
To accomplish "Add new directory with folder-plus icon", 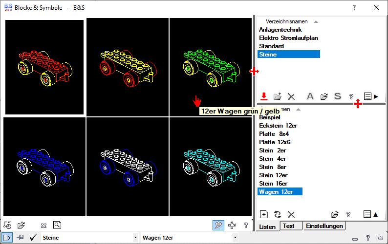I will pos(278,96).
